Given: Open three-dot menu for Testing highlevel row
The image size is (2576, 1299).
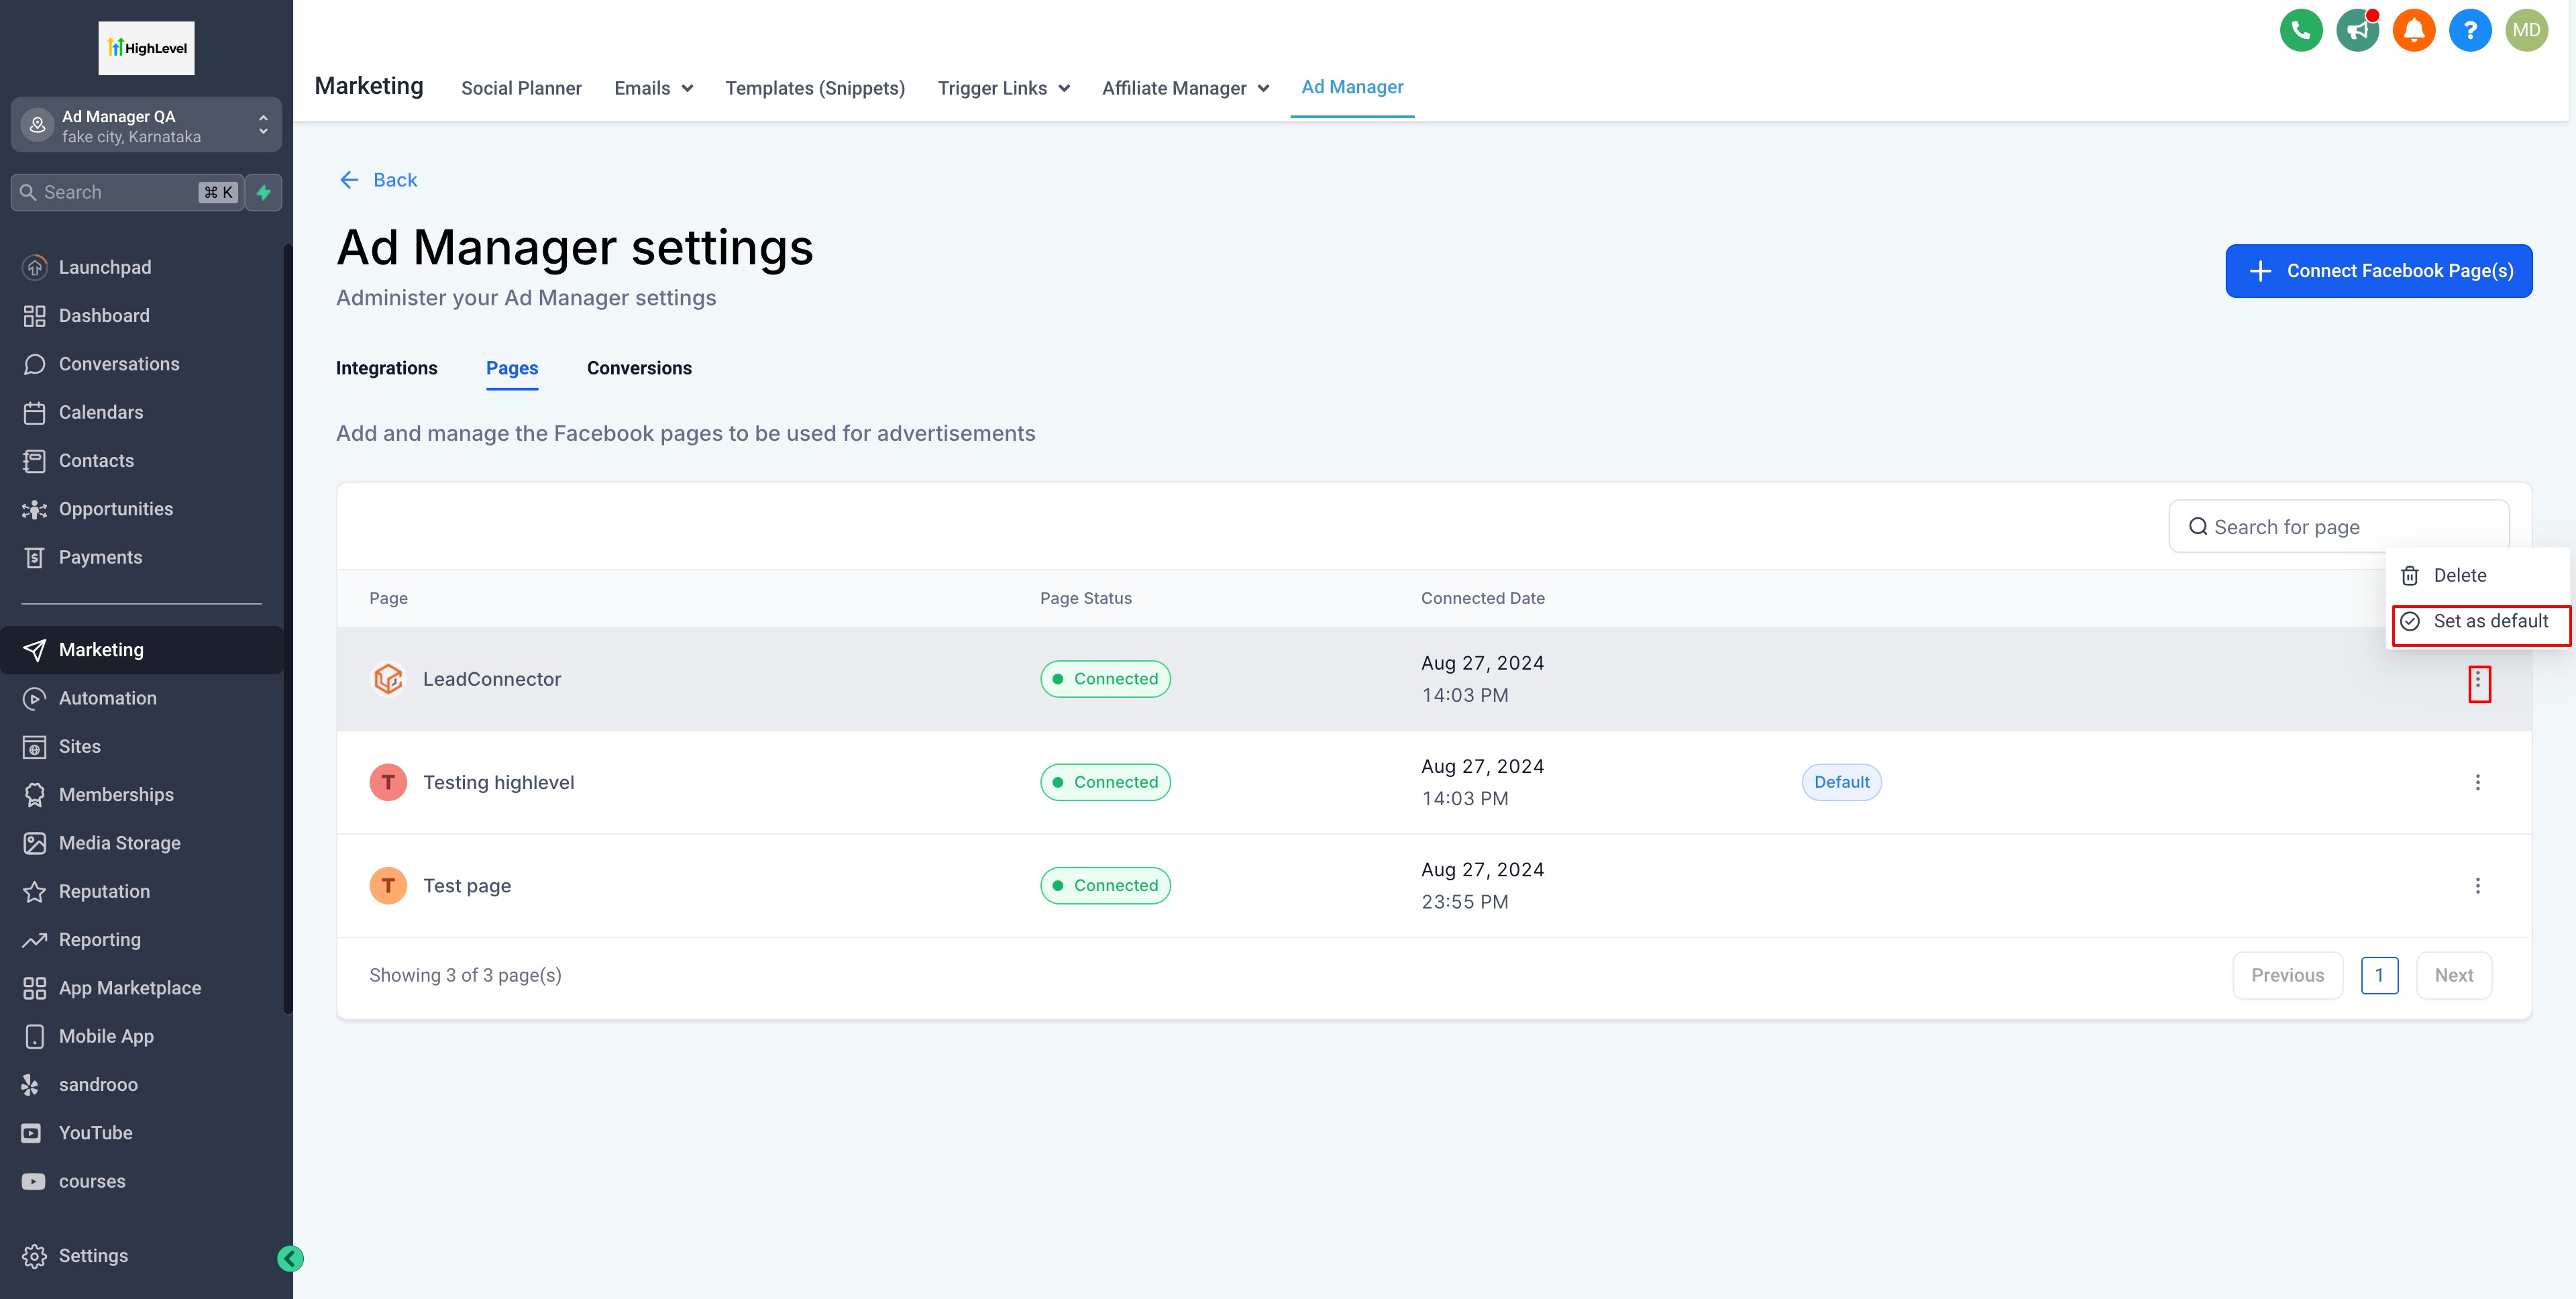Looking at the screenshot, I should pos(2477,782).
